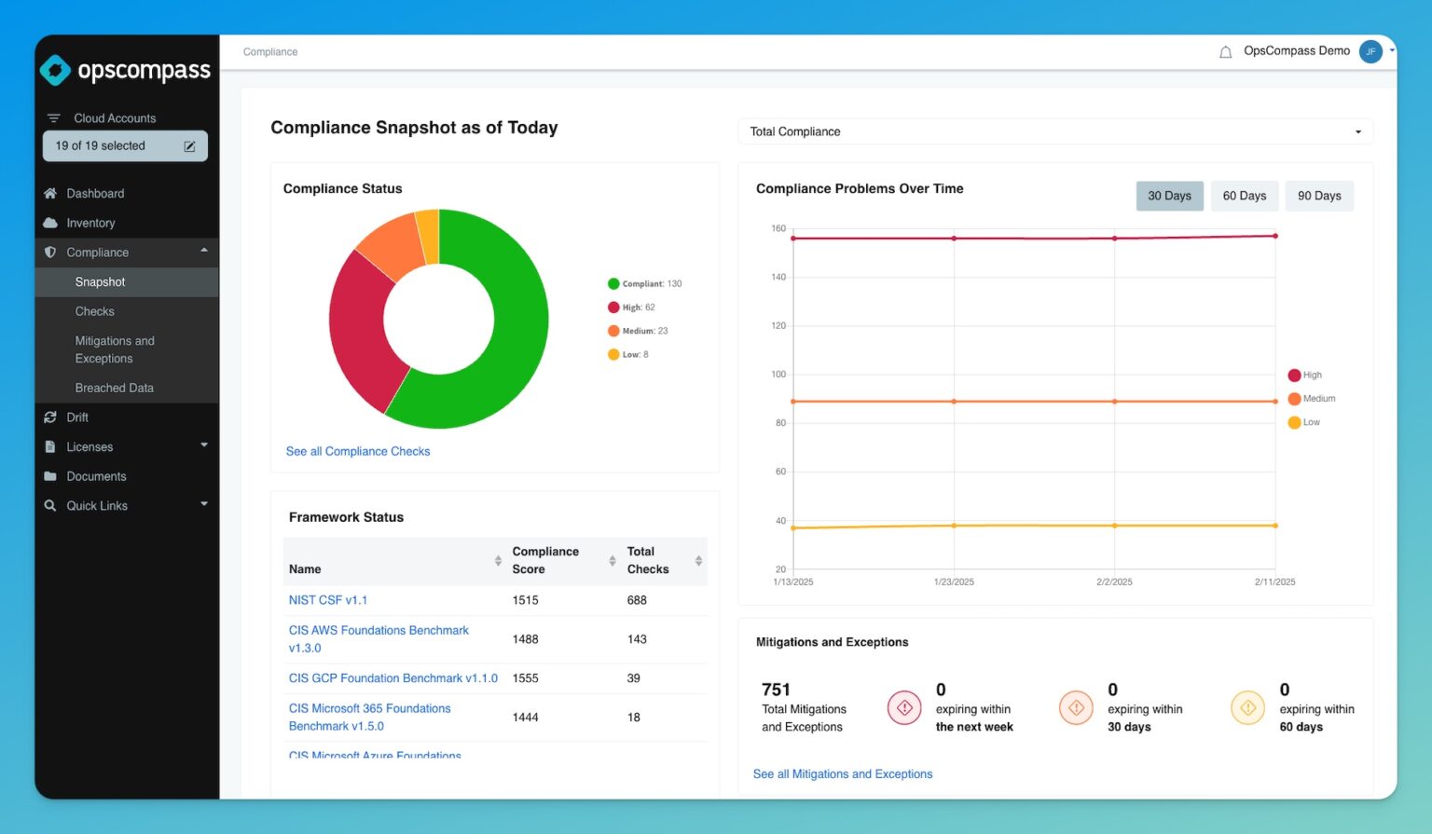The width and height of the screenshot is (1432, 834).
Task: Open notifications with the bell icon
Action: click(1226, 51)
